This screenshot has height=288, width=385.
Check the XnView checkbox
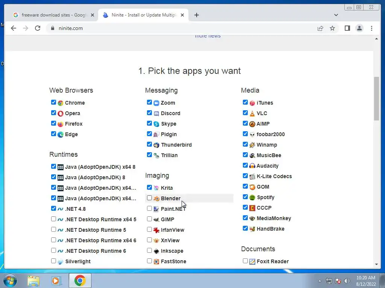click(x=149, y=240)
